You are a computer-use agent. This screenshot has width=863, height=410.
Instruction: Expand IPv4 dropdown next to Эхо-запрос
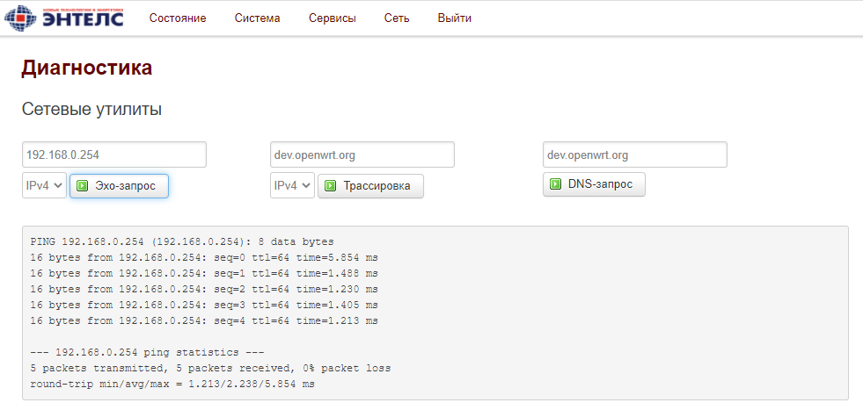[44, 186]
